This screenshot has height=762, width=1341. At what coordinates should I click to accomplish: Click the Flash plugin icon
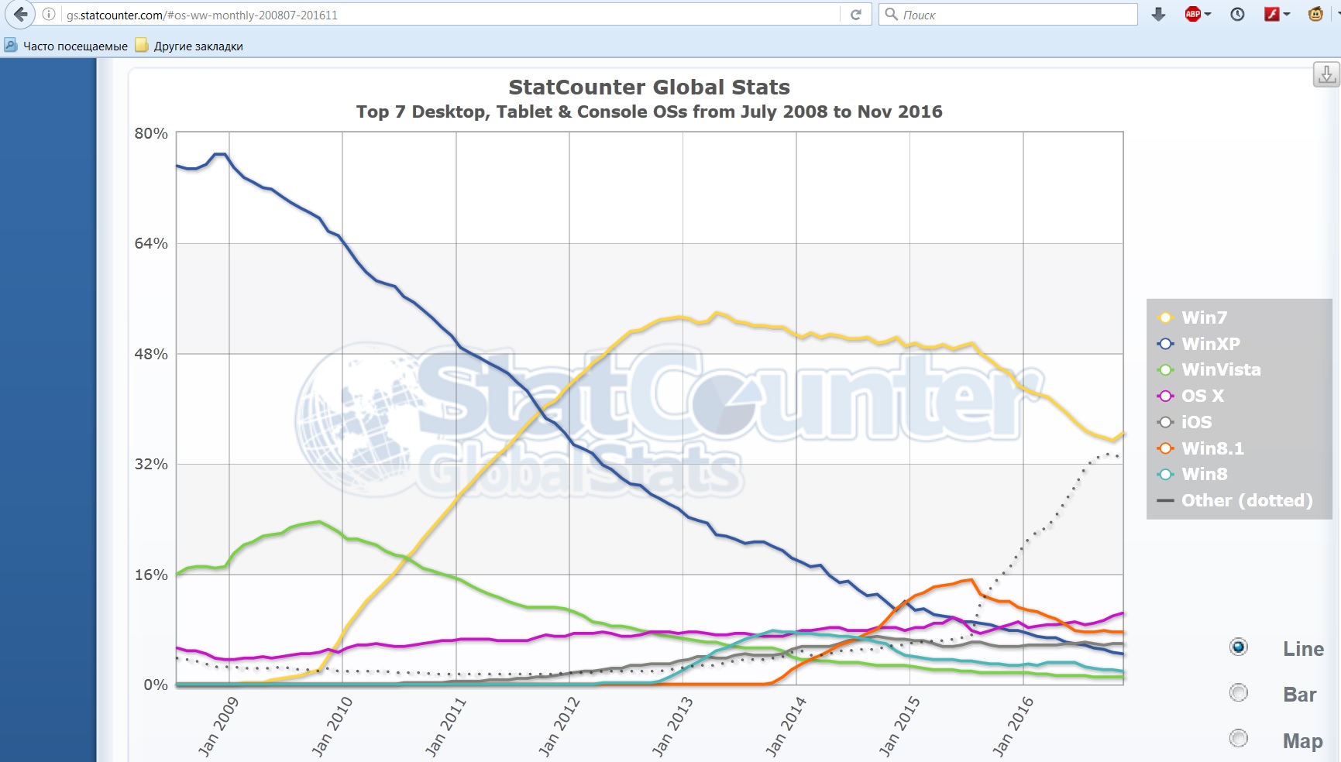1271,14
